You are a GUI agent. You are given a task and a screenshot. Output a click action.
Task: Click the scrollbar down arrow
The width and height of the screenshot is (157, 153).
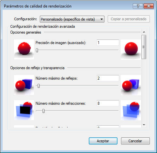pos(144,125)
